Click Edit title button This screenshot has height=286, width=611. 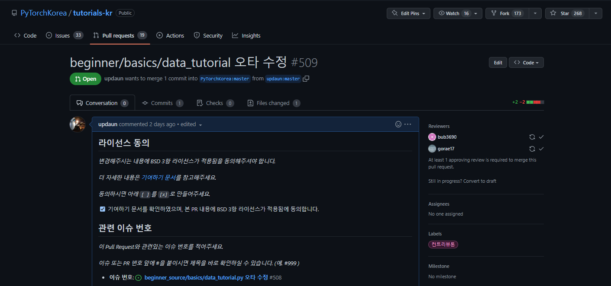click(498, 63)
